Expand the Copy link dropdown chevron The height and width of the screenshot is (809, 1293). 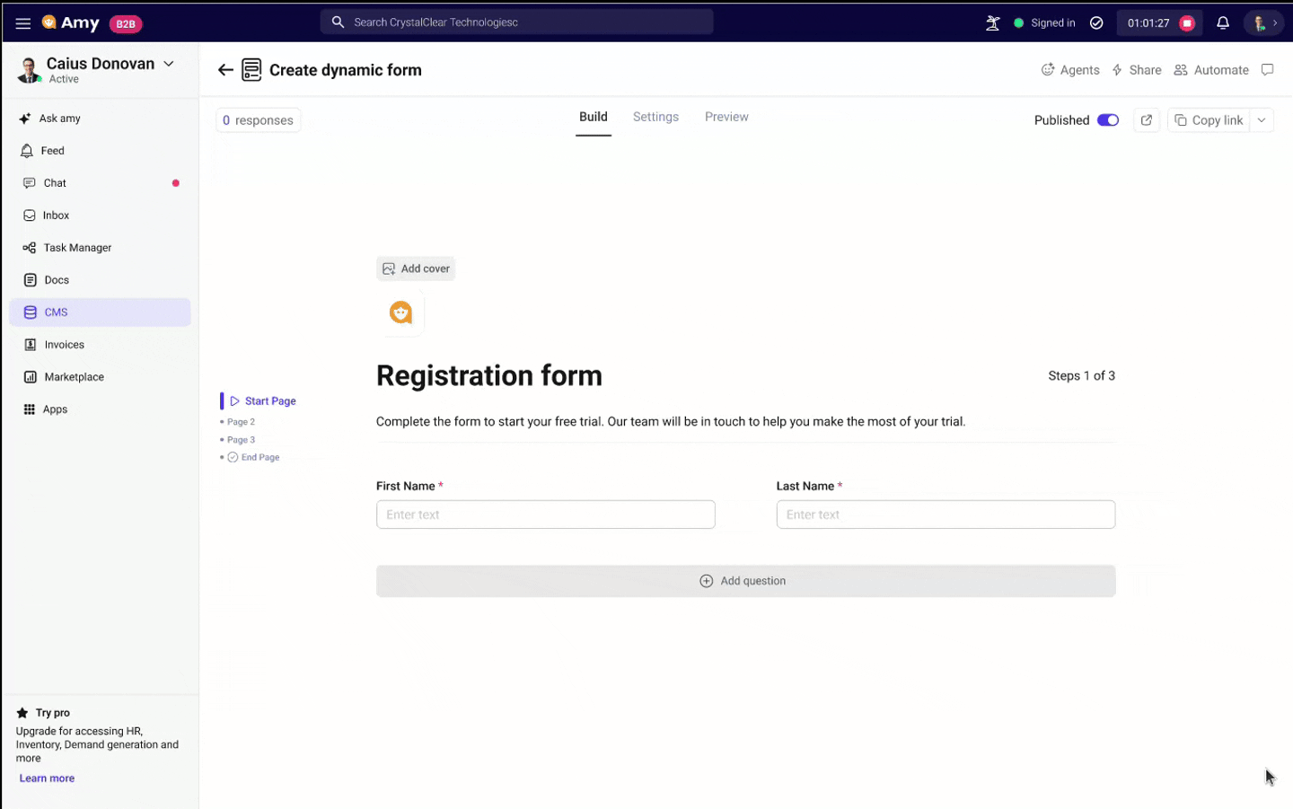tap(1262, 119)
